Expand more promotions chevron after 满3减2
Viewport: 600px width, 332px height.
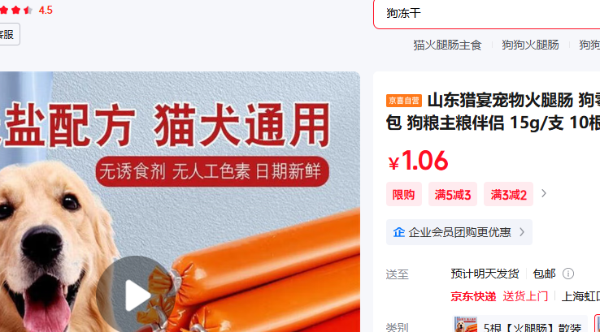click(x=544, y=194)
